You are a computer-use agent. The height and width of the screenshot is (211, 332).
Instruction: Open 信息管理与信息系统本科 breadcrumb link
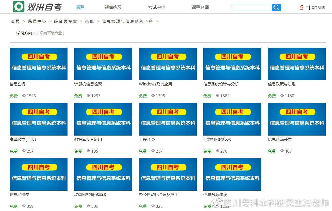tap(127, 21)
